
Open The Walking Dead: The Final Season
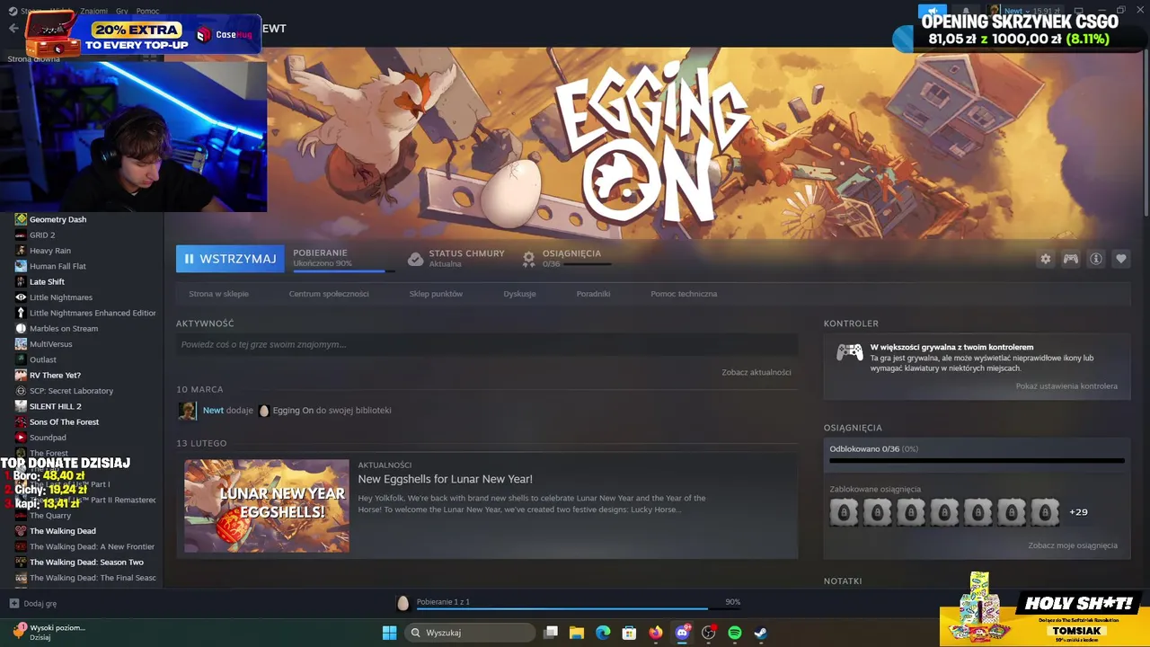point(92,578)
